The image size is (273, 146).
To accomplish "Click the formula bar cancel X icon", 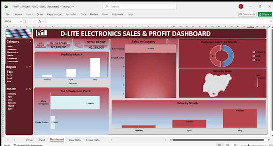I will 30,21.
